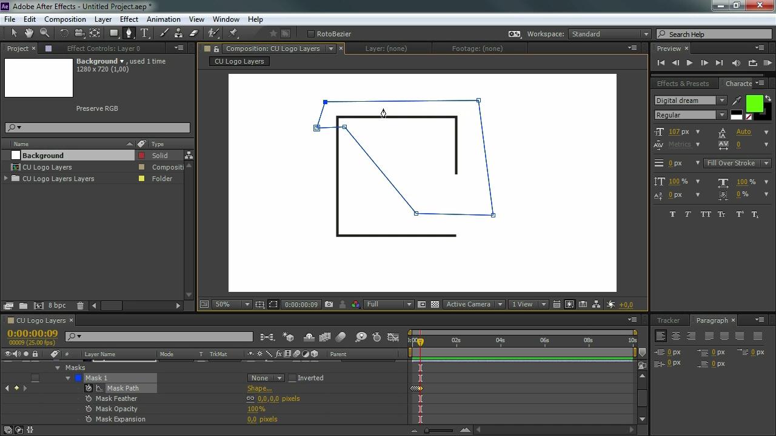Toggle stopwatch for Mask Feather

pyautogui.click(x=89, y=398)
